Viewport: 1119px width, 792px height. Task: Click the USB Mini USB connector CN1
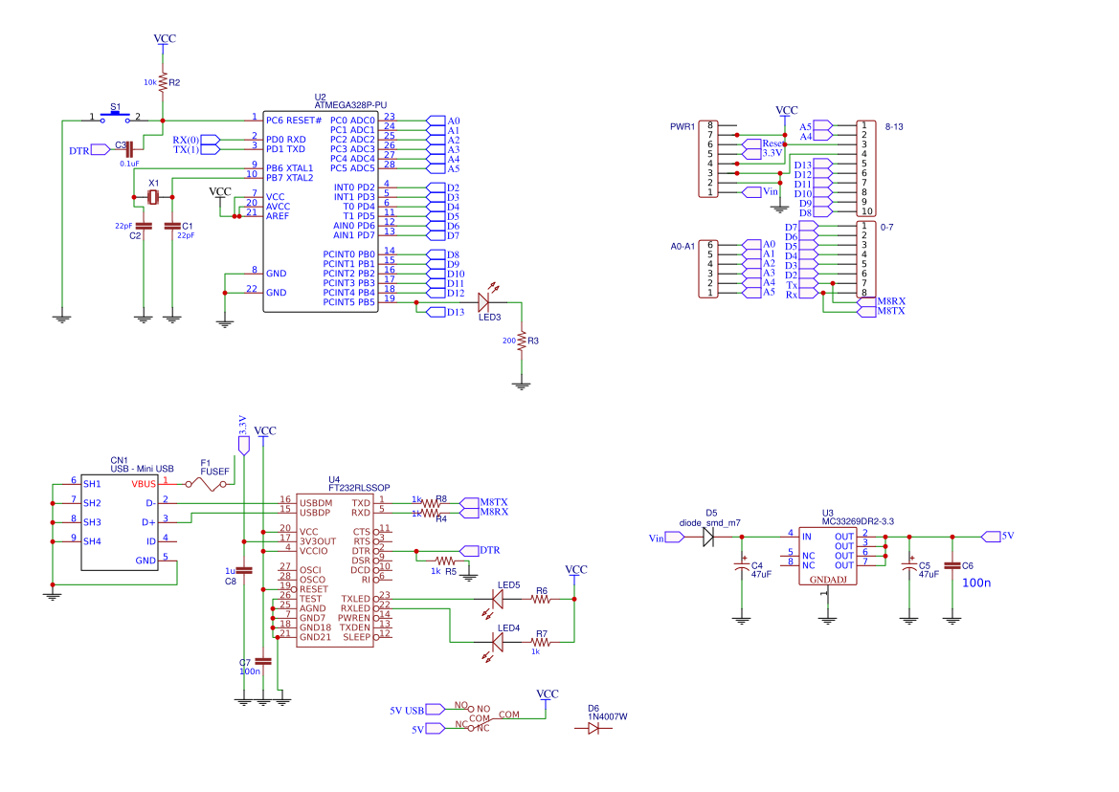pyautogui.click(x=120, y=521)
